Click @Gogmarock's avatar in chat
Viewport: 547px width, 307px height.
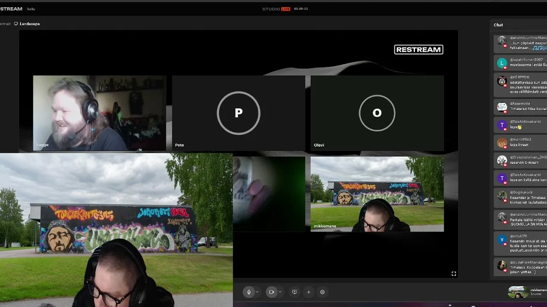[502, 196]
